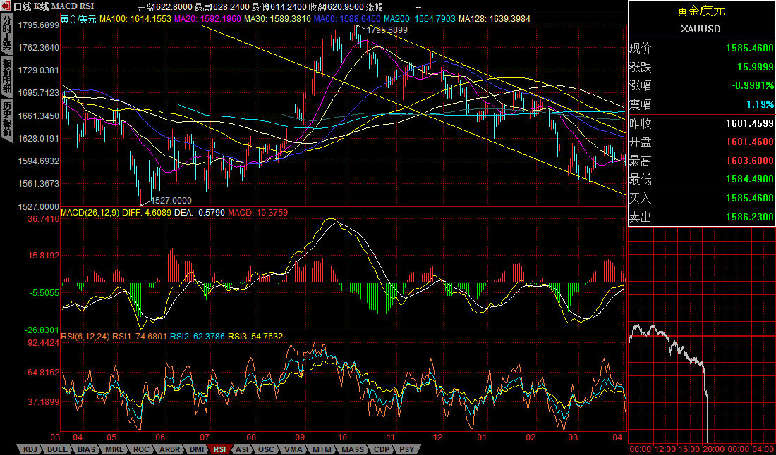Click the MA60: 1588.6450 legend value
This screenshot has width=776, height=455.
(x=347, y=19)
